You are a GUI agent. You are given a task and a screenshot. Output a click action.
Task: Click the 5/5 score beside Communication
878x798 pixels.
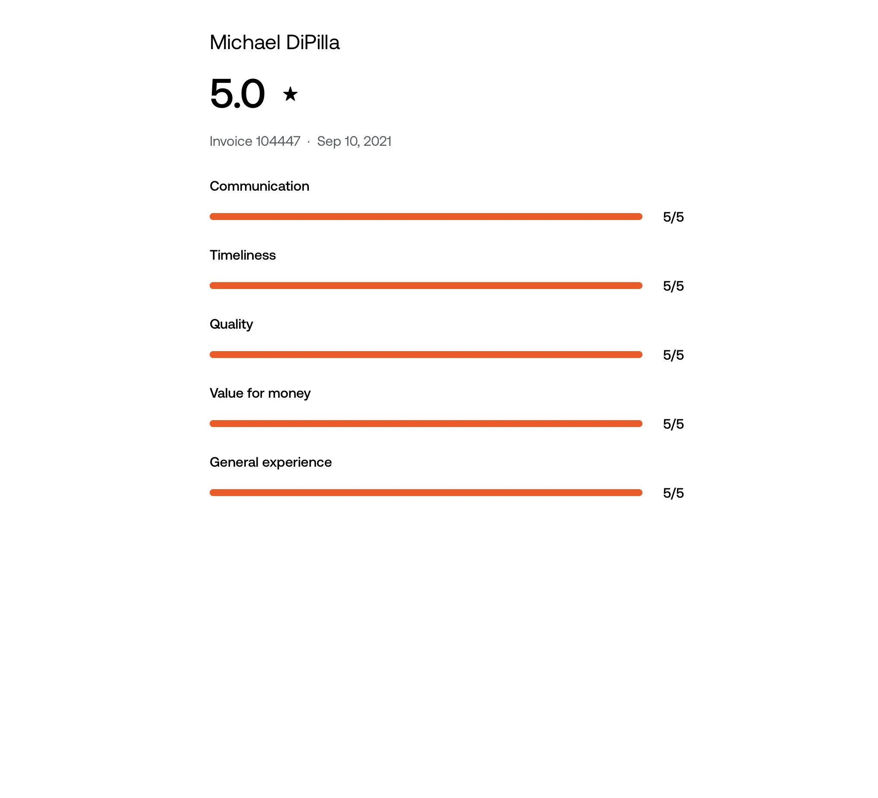(x=673, y=217)
